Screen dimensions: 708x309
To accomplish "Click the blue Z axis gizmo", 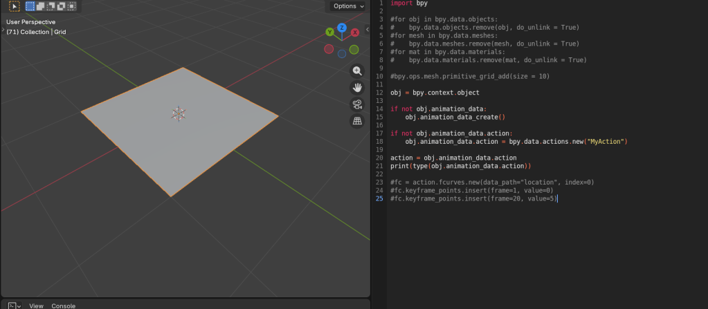I will [x=342, y=28].
